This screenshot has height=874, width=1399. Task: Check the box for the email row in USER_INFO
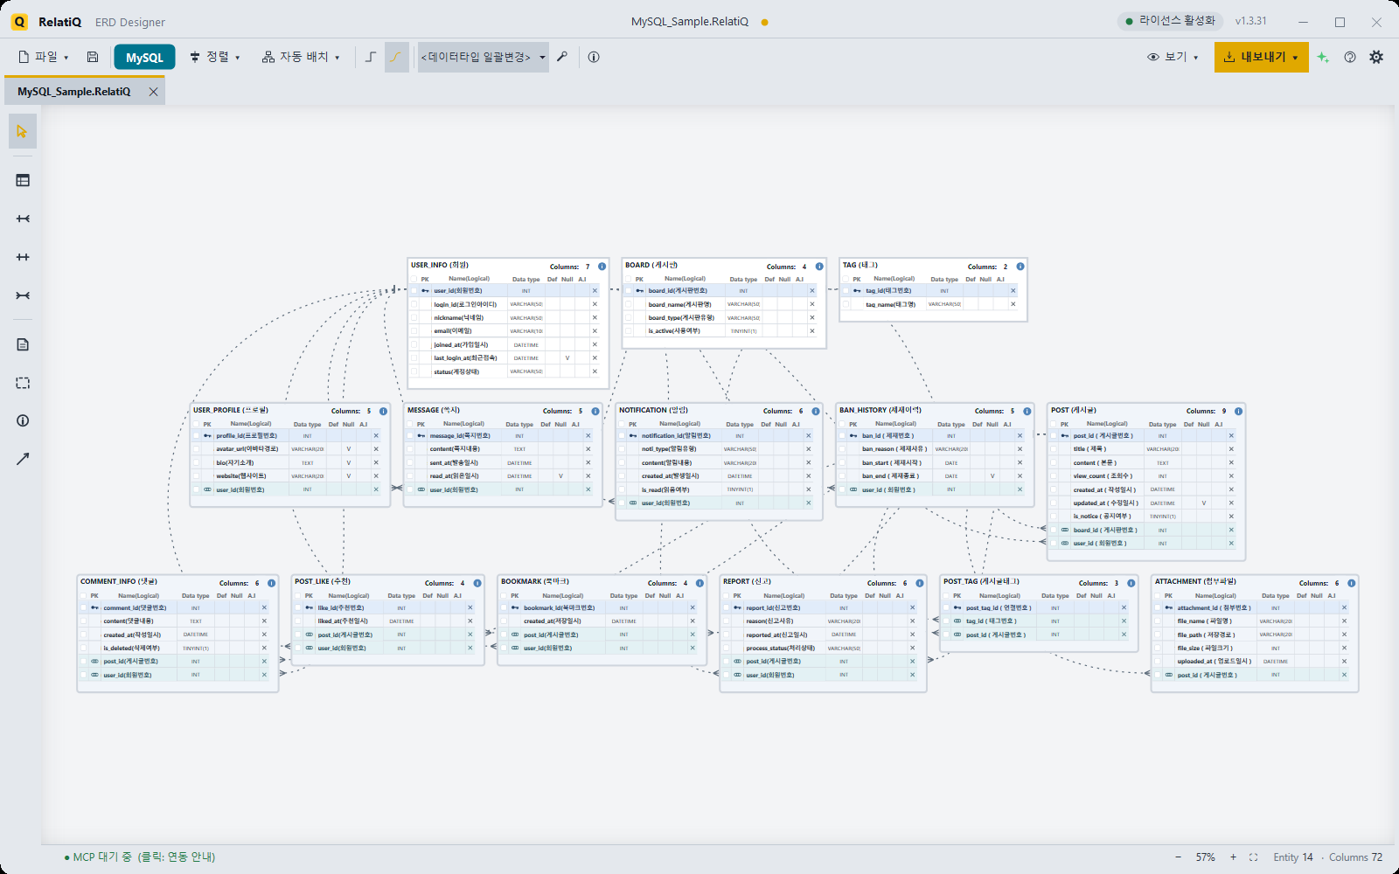coord(414,331)
